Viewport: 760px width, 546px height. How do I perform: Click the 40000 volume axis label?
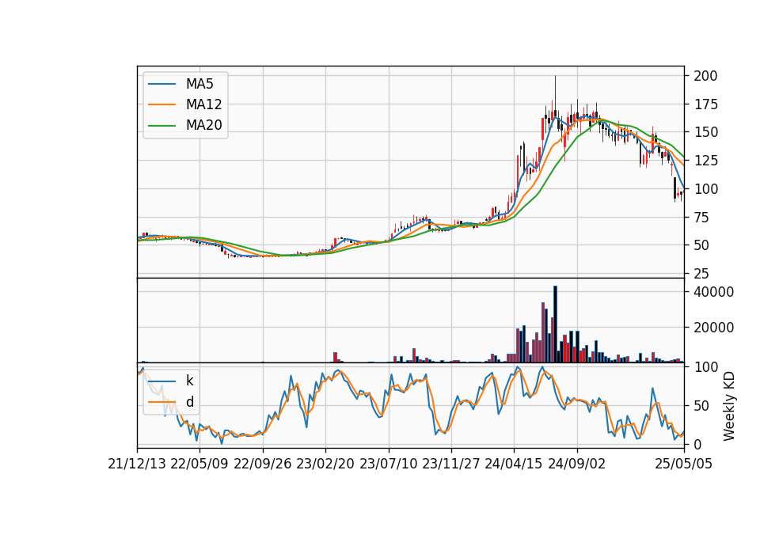click(x=714, y=292)
